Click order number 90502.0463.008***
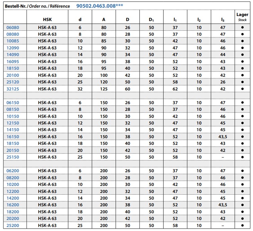This screenshot has height=231, width=253. click(99, 6)
